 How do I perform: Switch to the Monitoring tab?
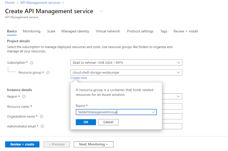(31, 31)
